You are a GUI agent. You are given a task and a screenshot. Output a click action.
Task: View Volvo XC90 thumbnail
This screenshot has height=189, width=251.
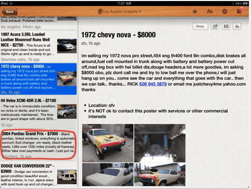pyautogui.click(x=67, y=111)
